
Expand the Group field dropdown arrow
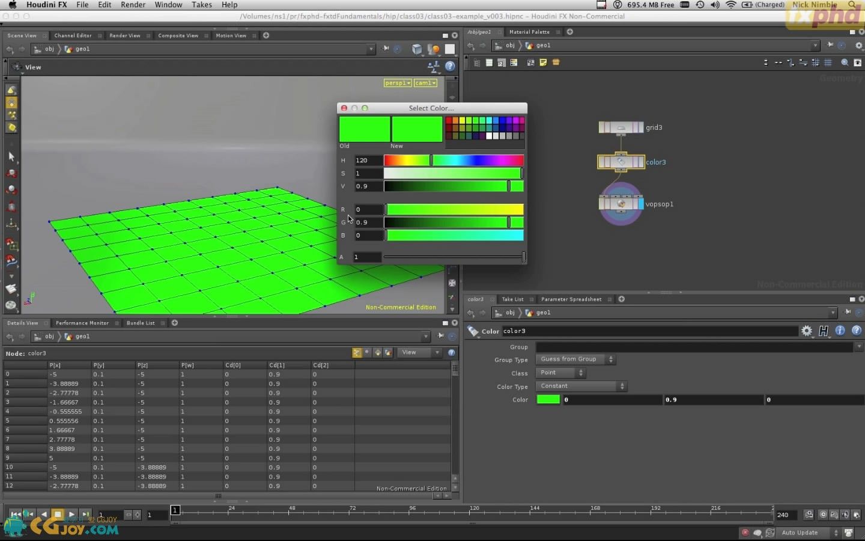860,347
